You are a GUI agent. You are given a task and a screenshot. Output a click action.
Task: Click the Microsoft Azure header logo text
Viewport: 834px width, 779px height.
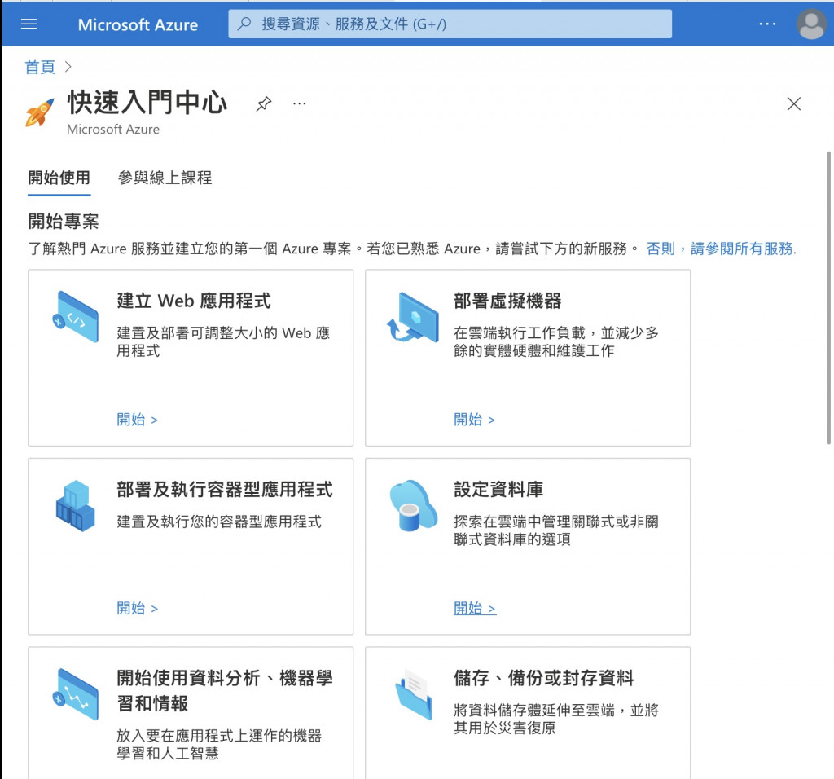point(138,24)
